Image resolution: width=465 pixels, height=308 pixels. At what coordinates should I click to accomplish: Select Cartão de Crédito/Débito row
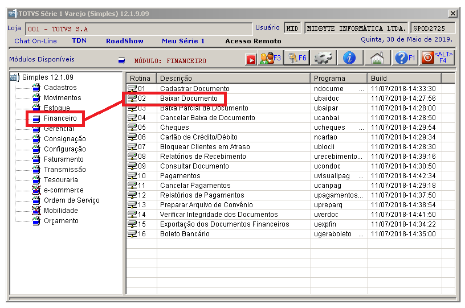[x=291, y=137]
